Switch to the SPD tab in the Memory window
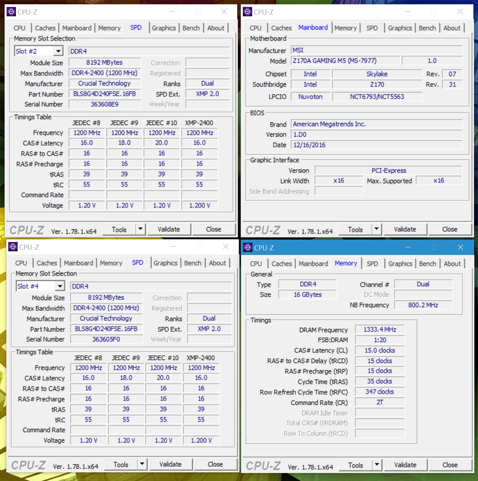The image size is (478, 481). coord(372,264)
